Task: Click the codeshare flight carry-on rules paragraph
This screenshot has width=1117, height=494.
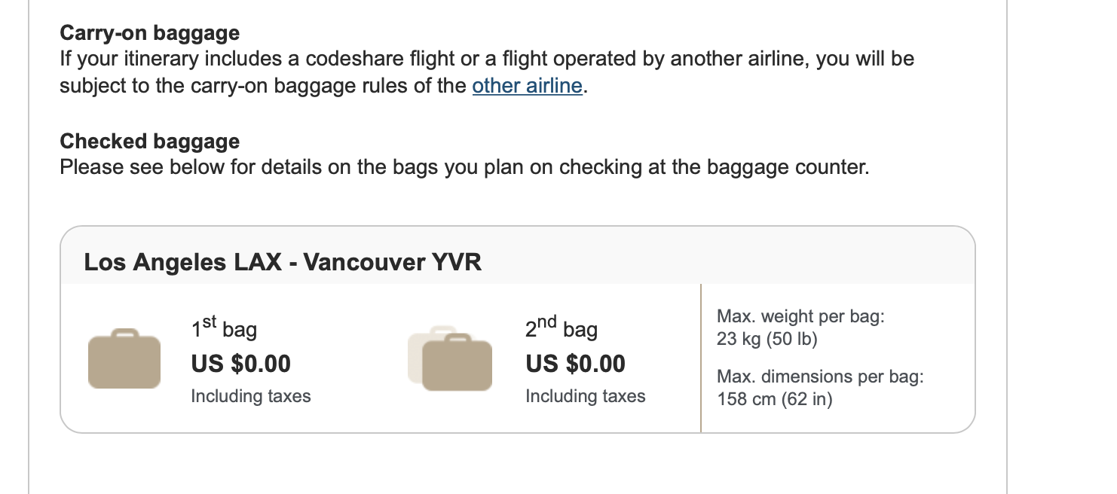Action: tap(487, 72)
